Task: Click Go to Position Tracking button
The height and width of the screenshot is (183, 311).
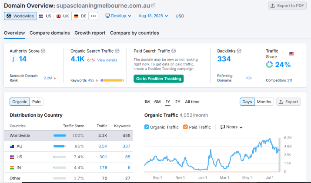Action: (x=158, y=78)
